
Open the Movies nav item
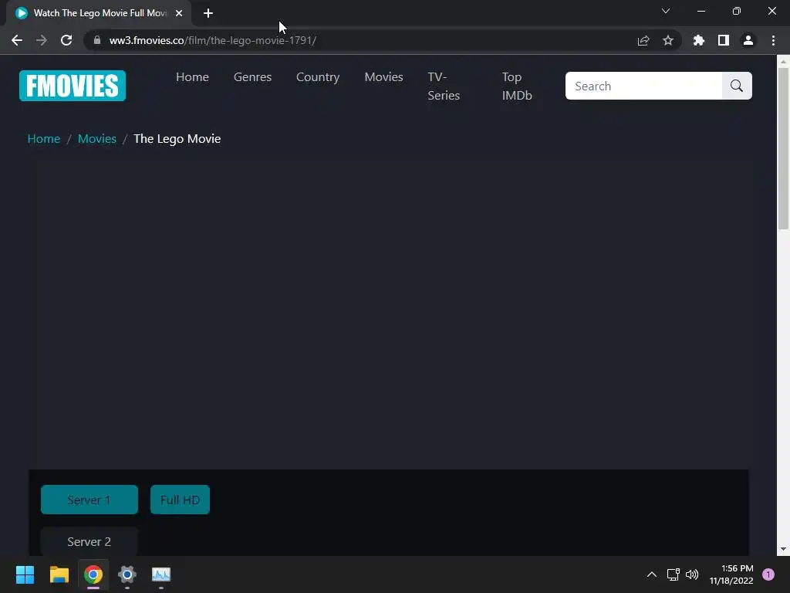point(384,77)
